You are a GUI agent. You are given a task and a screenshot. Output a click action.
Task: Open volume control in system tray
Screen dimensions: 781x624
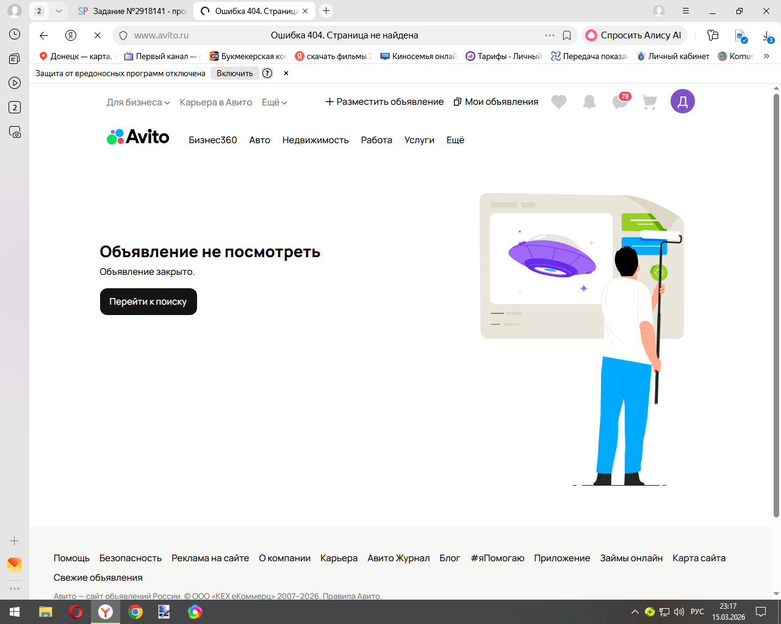[679, 612]
